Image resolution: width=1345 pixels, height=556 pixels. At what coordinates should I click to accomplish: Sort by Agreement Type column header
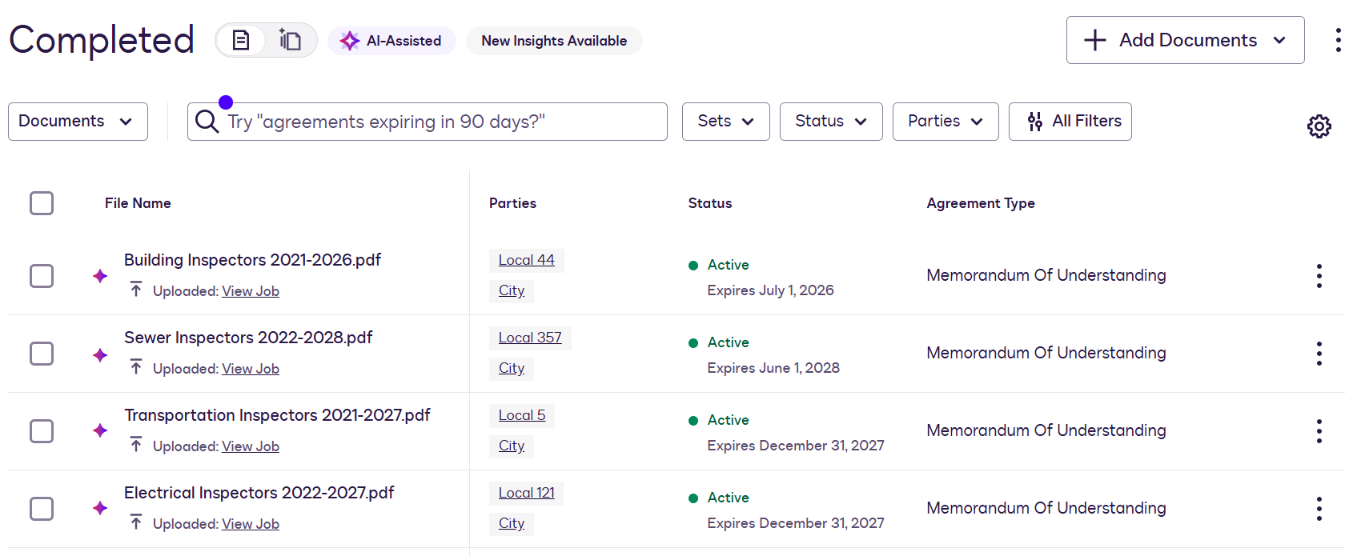tap(981, 203)
